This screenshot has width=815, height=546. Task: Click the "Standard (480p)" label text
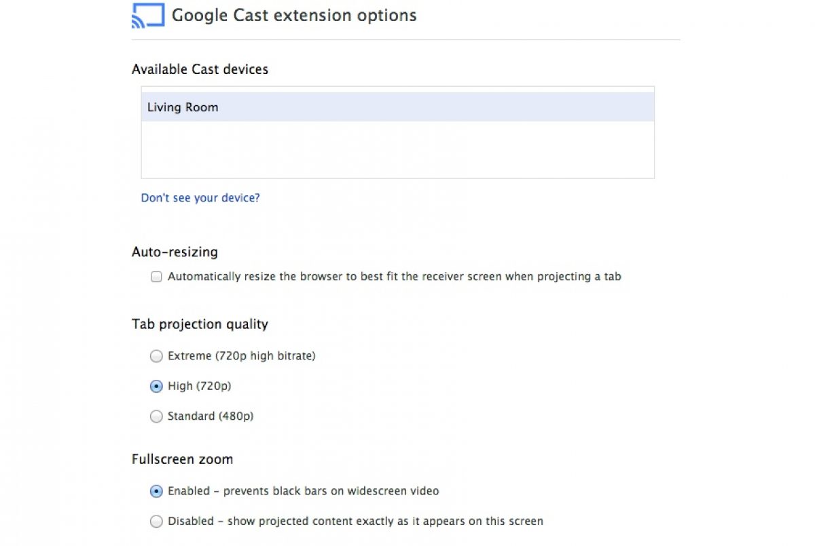coord(211,416)
